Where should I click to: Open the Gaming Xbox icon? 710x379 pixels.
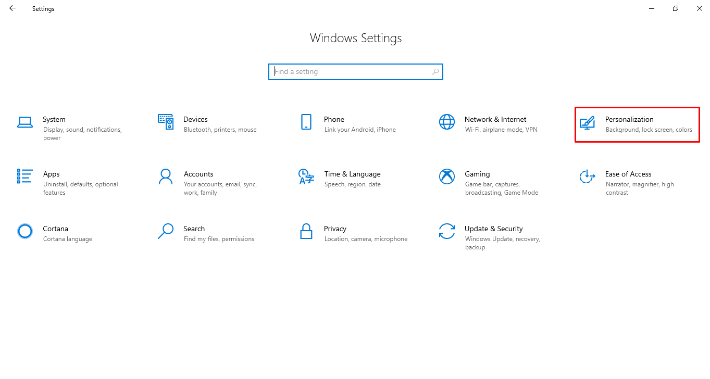point(447,176)
